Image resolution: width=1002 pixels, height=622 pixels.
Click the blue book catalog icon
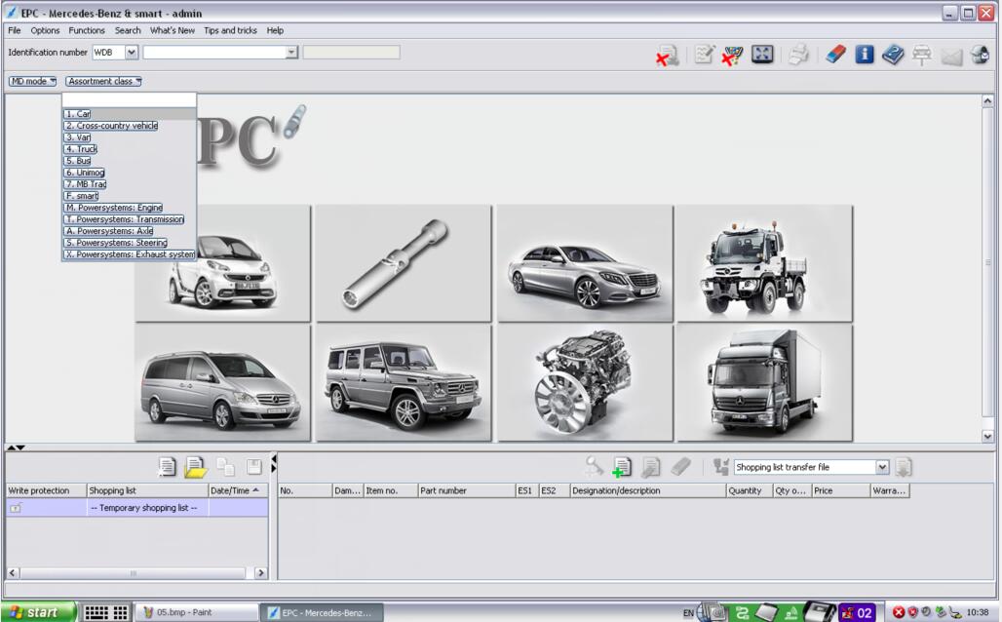point(893,55)
